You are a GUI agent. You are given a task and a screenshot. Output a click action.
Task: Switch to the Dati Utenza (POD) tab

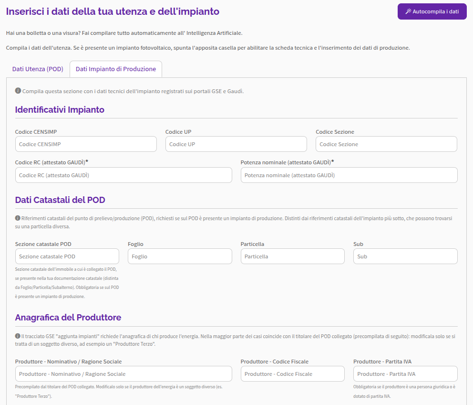(x=38, y=69)
